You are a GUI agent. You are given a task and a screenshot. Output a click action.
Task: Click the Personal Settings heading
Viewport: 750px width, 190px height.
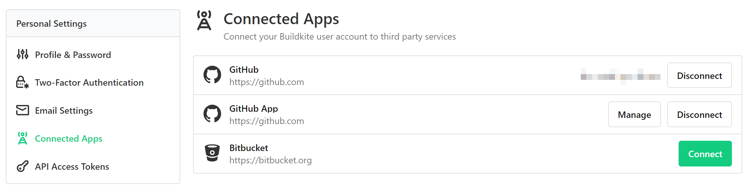[51, 23]
